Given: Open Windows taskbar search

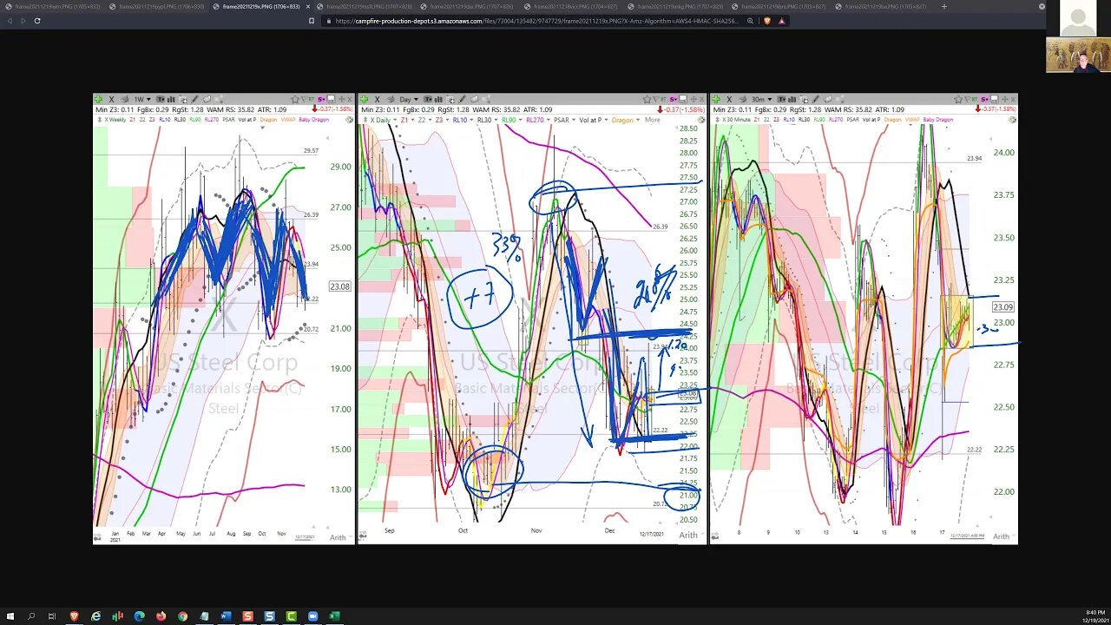Looking at the screenshot, I should point(31,616).
